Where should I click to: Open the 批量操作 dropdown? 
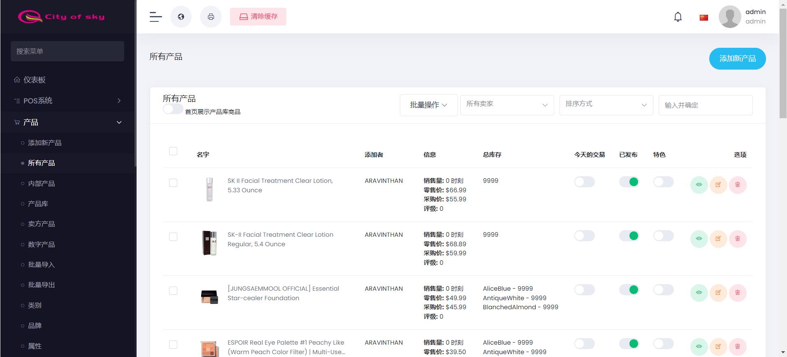pyautogui.click(x=429, y=105)
